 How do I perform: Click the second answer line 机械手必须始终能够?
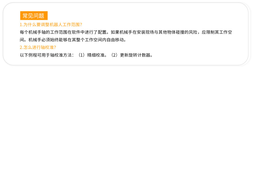pos(73,40)
